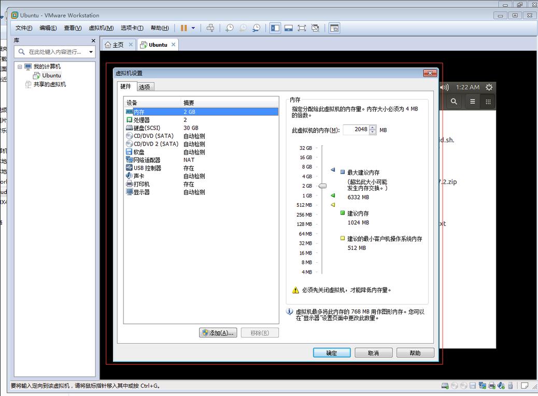The height and width of the screenshot is (396, 538).
Task: Switch to the 硬件 tab in settings
Action: pos(126,87)
